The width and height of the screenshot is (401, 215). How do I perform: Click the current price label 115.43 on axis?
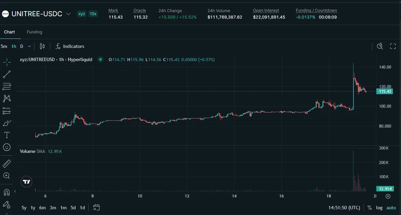pyautogui.click(x=384, y=91)
